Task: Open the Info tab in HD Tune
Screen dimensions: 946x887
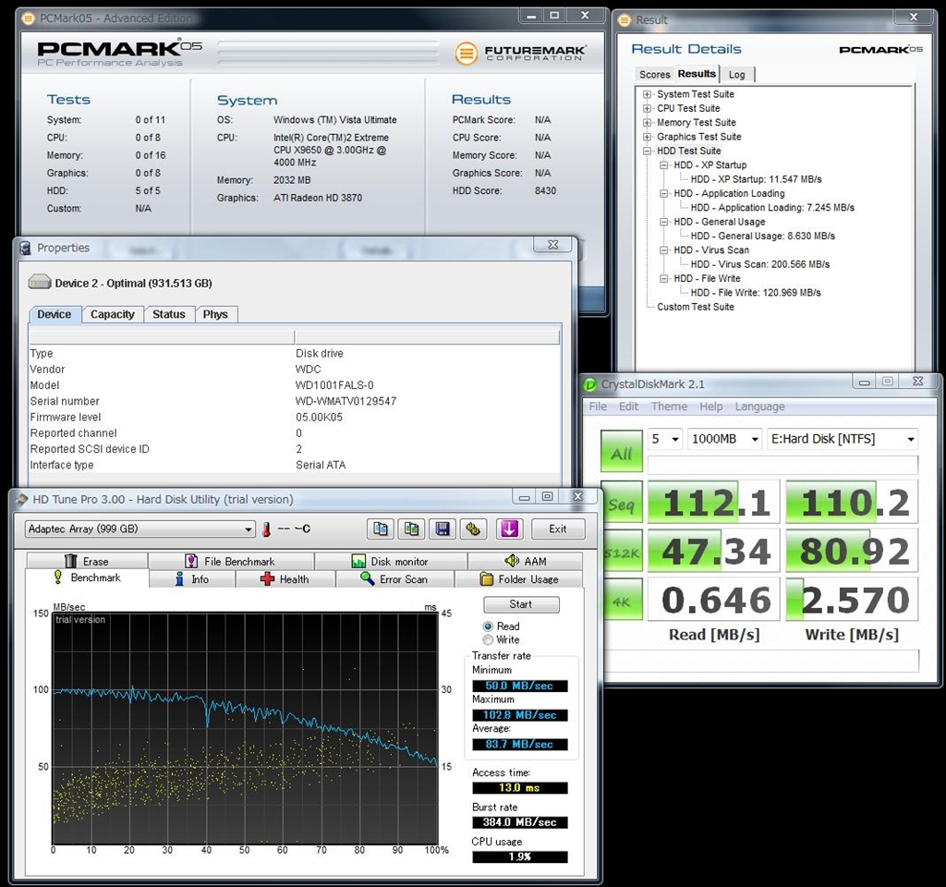Action: click(x=192, y=579)
